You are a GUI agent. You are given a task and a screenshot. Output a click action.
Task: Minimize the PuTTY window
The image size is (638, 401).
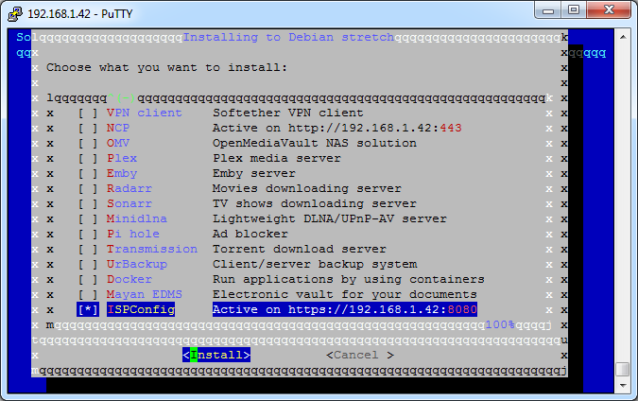548,10
